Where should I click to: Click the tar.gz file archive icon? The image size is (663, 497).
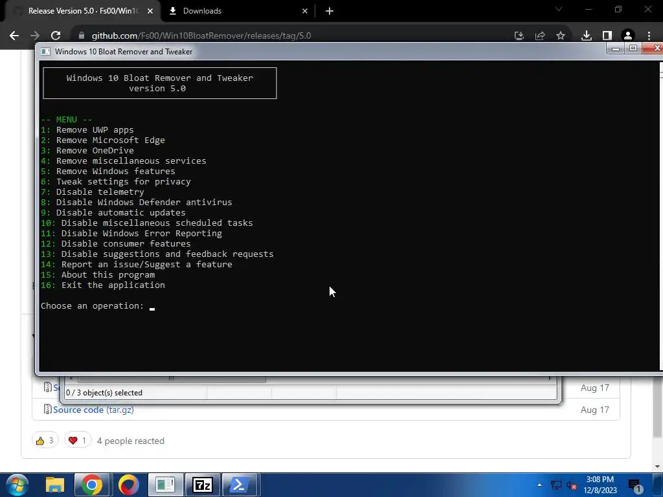(47, 409)
